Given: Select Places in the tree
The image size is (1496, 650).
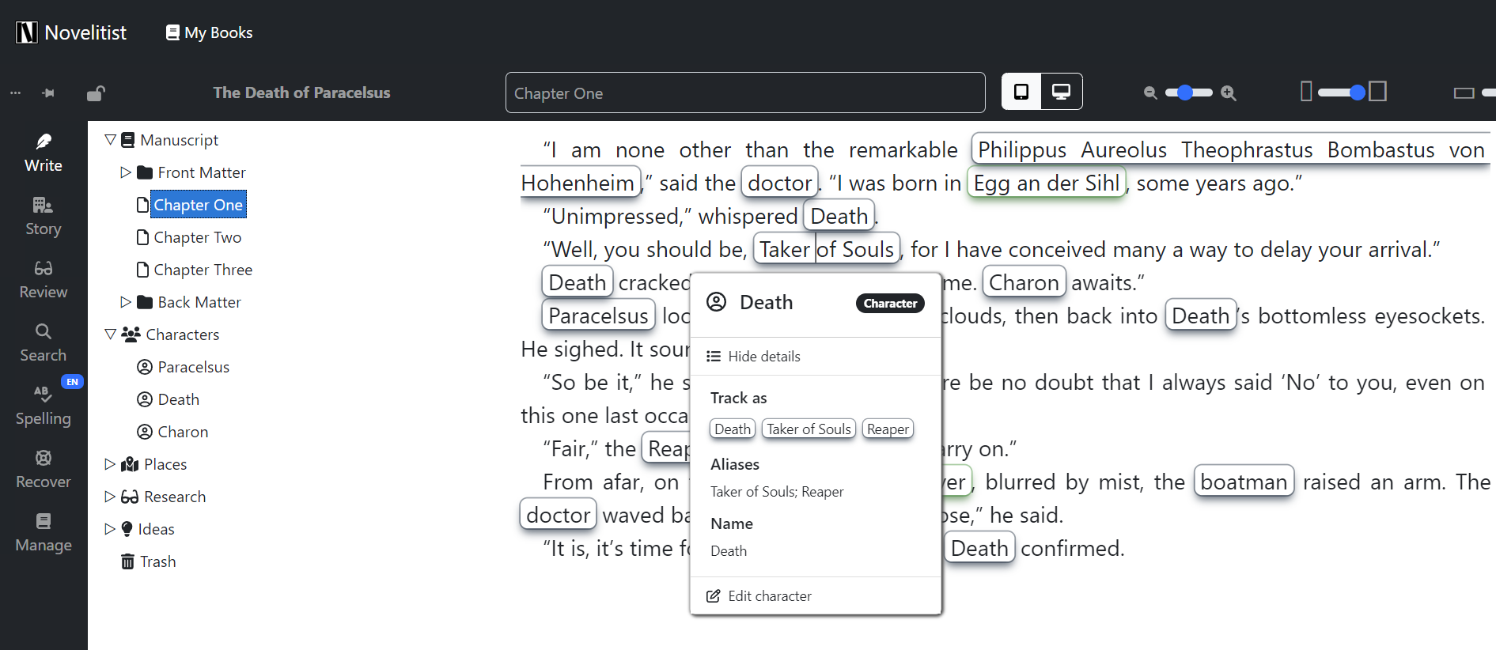Looking at the screenshot, I should click(154, 464).
